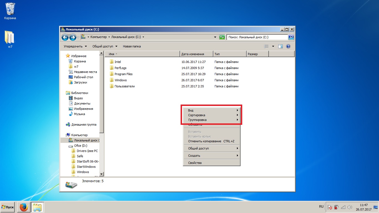
Task: Click the change view icon in the toolbar
Action: (x=267, y=46)
